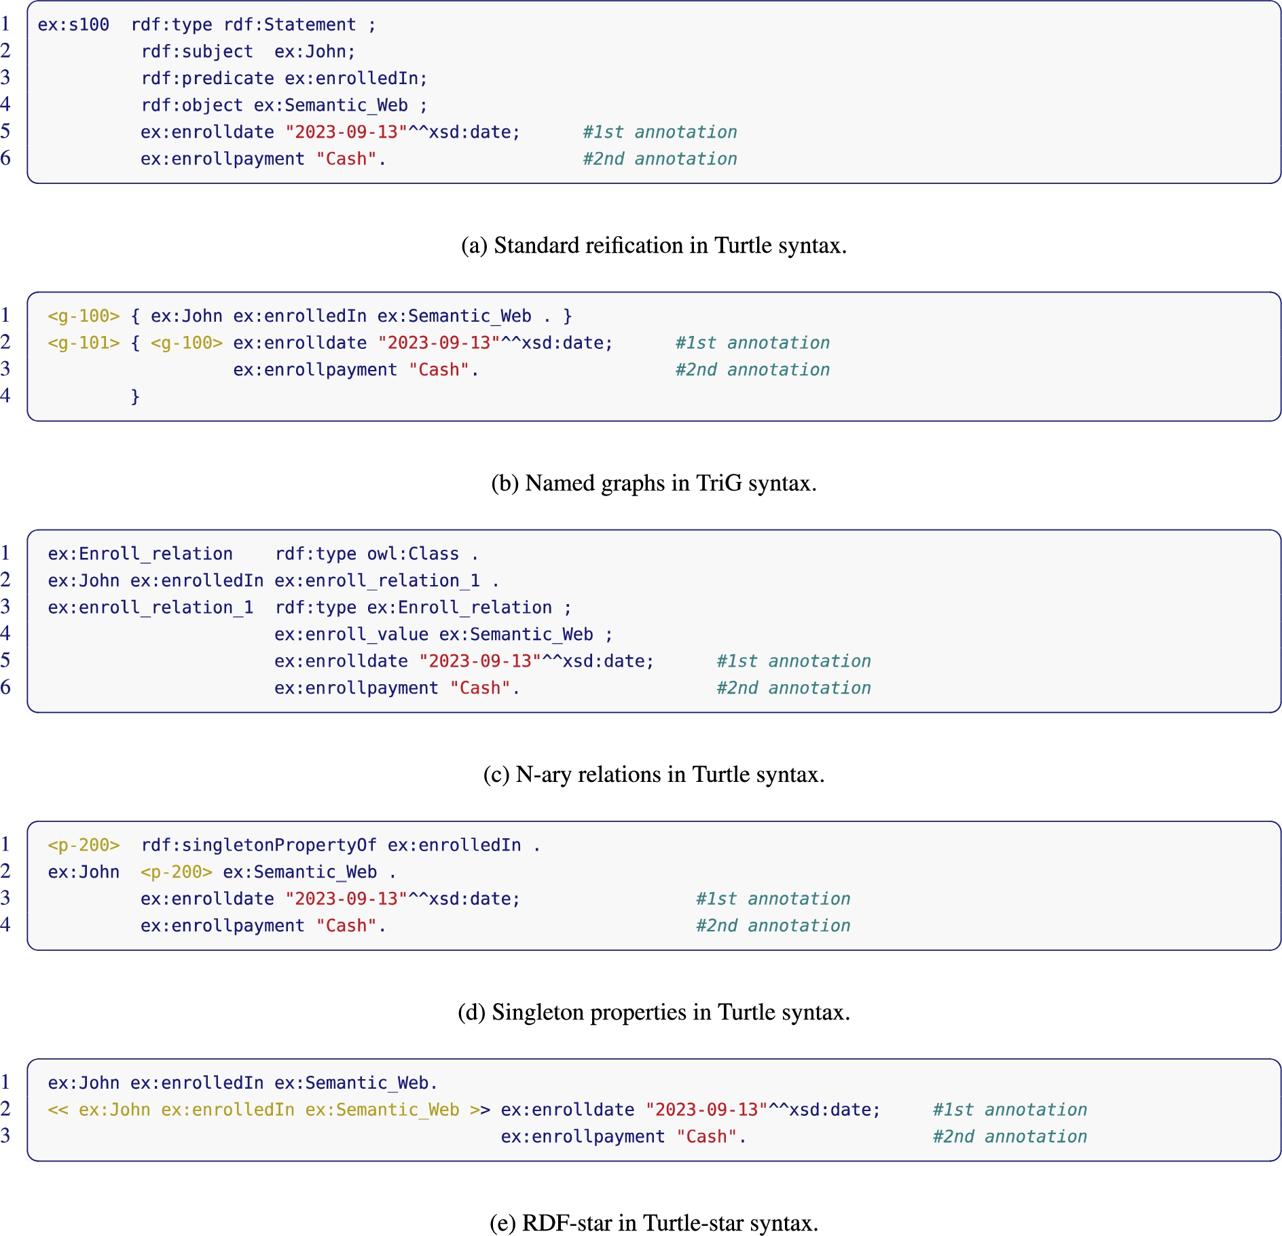Viewport: 1282px width, 1236px height.
Task: Select ex:enrolldate in the singleton properties listing
Action: 207,899
